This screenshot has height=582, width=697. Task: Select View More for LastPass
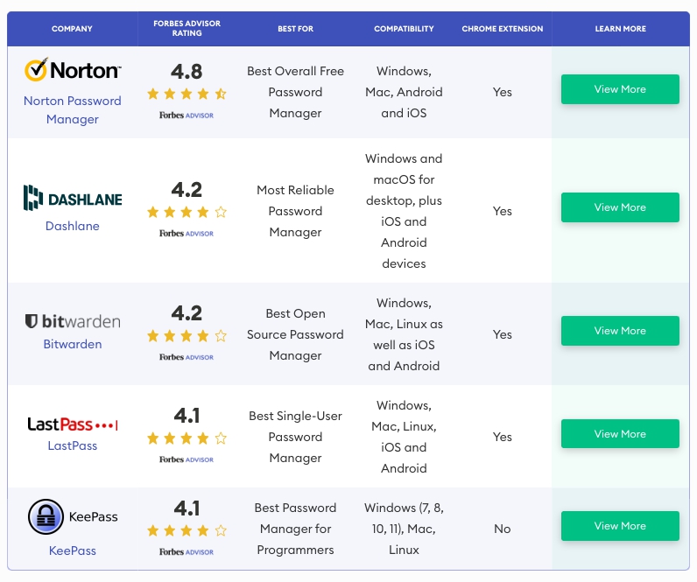tap(620, 434)
